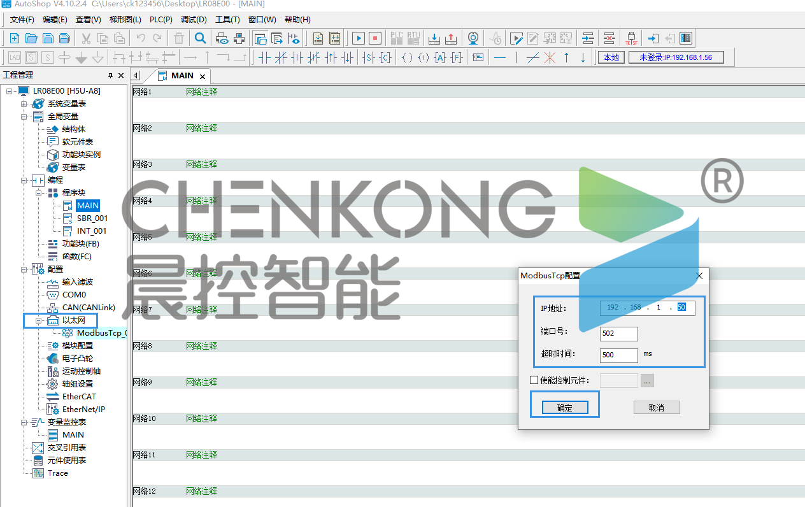Select INT_001 in the program tree
The image size is (805, 507).
[x=92, y=231]
